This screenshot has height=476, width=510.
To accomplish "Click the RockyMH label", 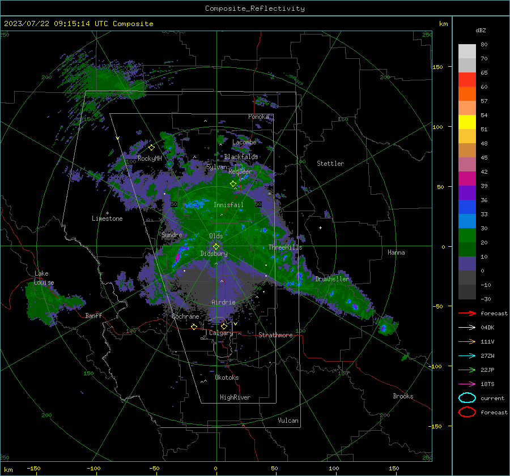I will [150, 158].
